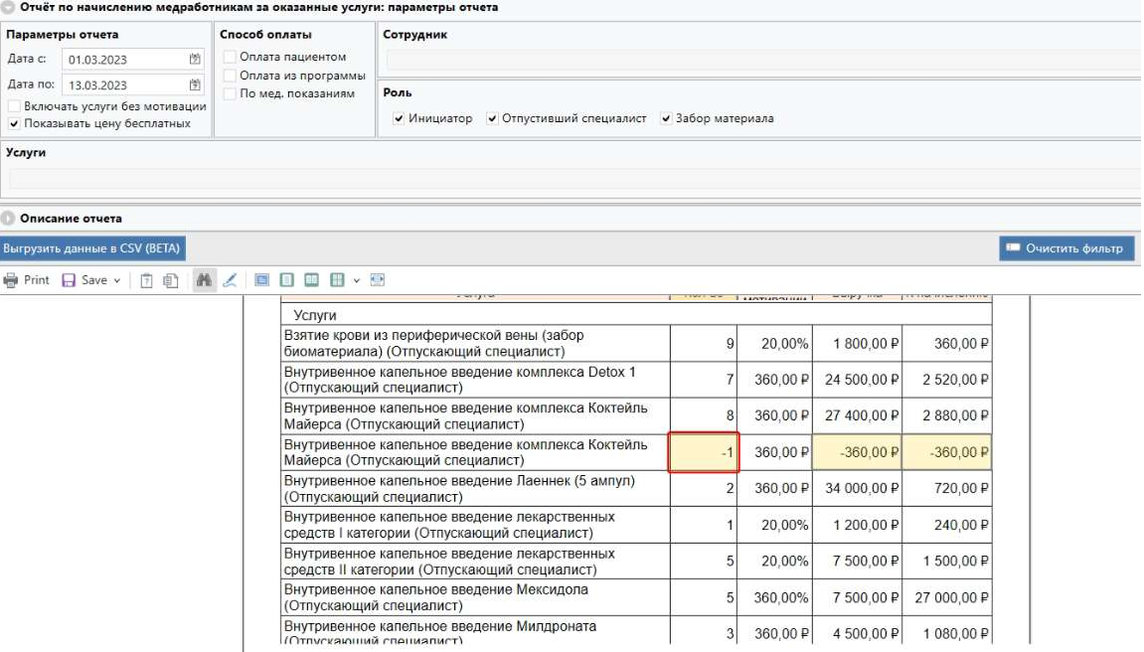Click the Print toolbar icon

[x=11, y=280]
